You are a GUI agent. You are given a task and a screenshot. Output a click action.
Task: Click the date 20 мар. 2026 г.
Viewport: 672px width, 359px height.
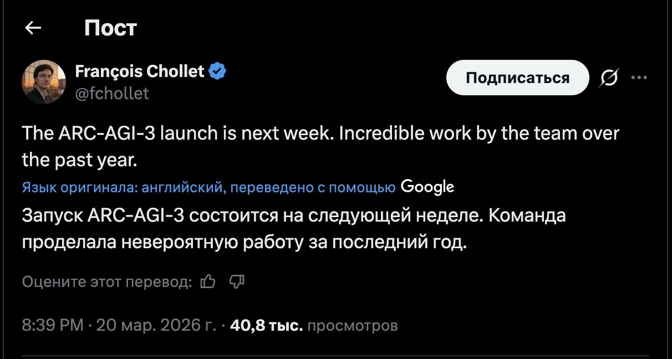tap(156, 325)
